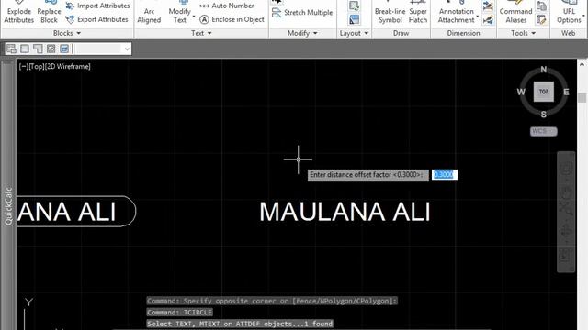Click the Annotation Attachment tool

457,13
